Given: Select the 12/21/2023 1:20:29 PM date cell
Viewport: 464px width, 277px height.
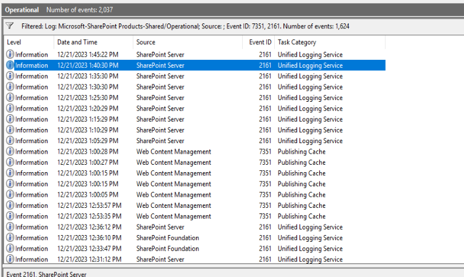Looking at the screenshot, I should pyautogui.click(x=88, y=109).
